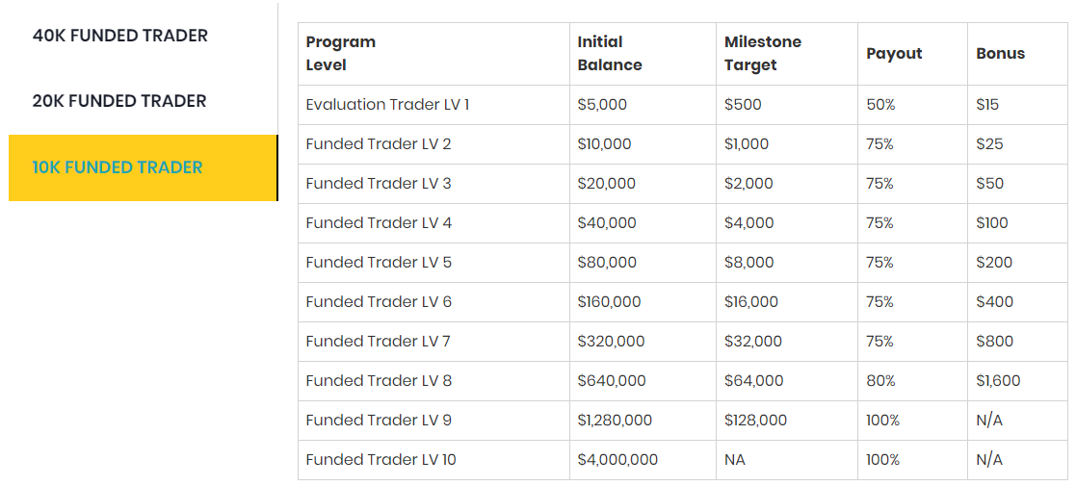Click the Initial Balance column header
The height and width of the screenshot is (486, 1076).
[609, 54]
